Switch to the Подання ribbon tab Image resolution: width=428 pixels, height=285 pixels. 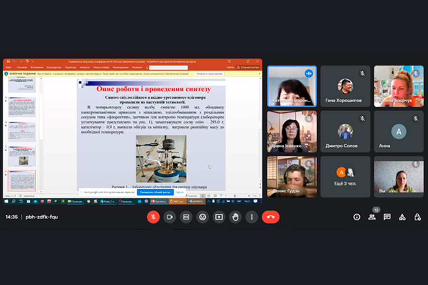(137, 67)
